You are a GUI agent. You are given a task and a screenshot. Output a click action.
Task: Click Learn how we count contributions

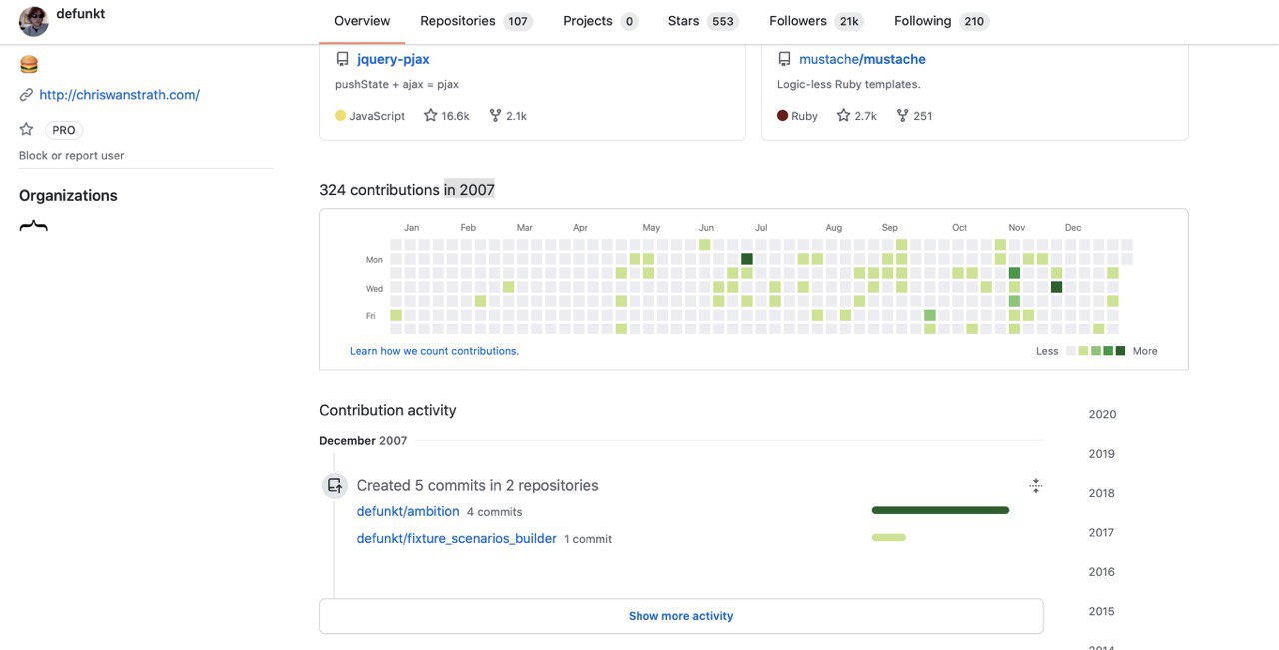[x=434, y=351]
